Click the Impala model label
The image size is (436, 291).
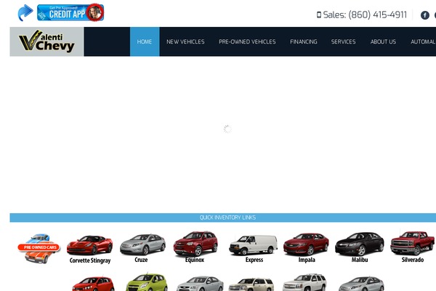coord(307,260)
